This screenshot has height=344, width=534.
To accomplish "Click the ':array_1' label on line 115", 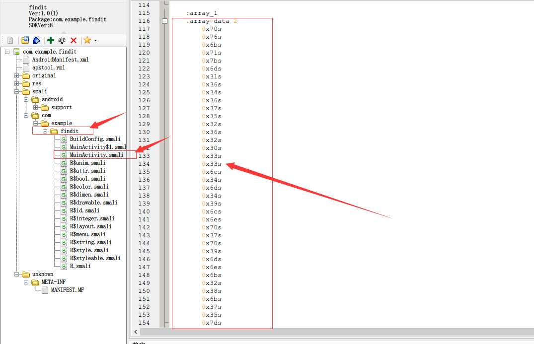I will point(202,13).
